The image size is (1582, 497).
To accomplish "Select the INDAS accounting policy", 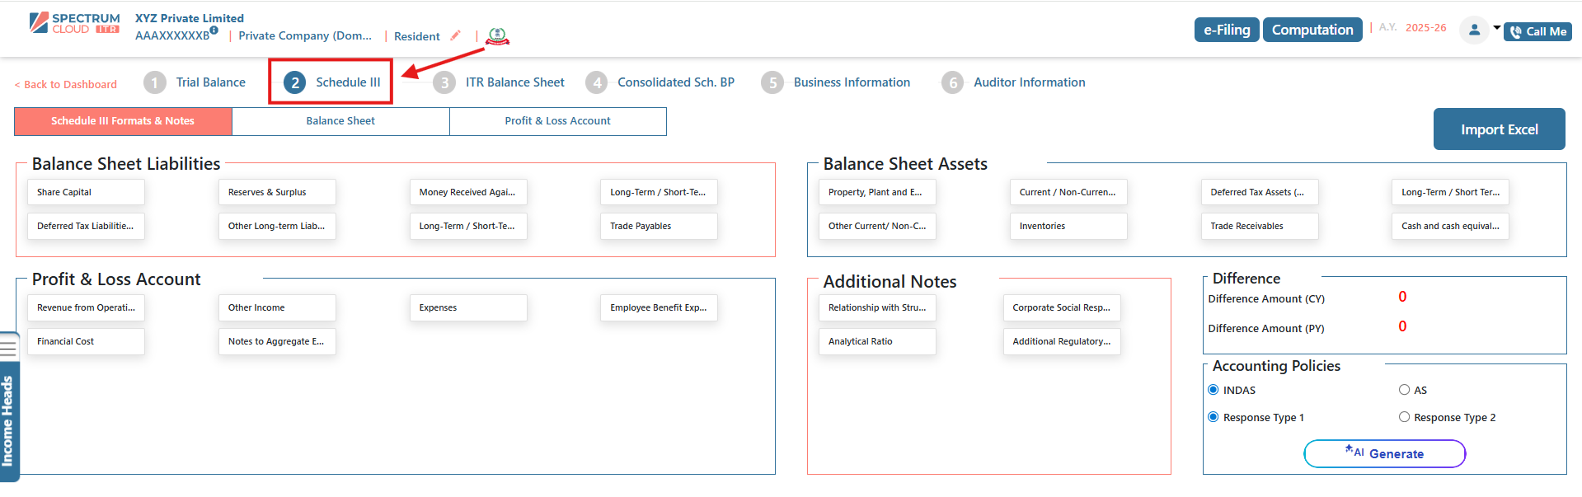I will pos(1213,390).
